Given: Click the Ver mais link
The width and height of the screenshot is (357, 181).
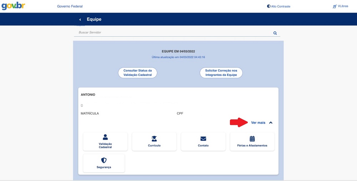Looking at the screenshot, I should pos(258,123).
